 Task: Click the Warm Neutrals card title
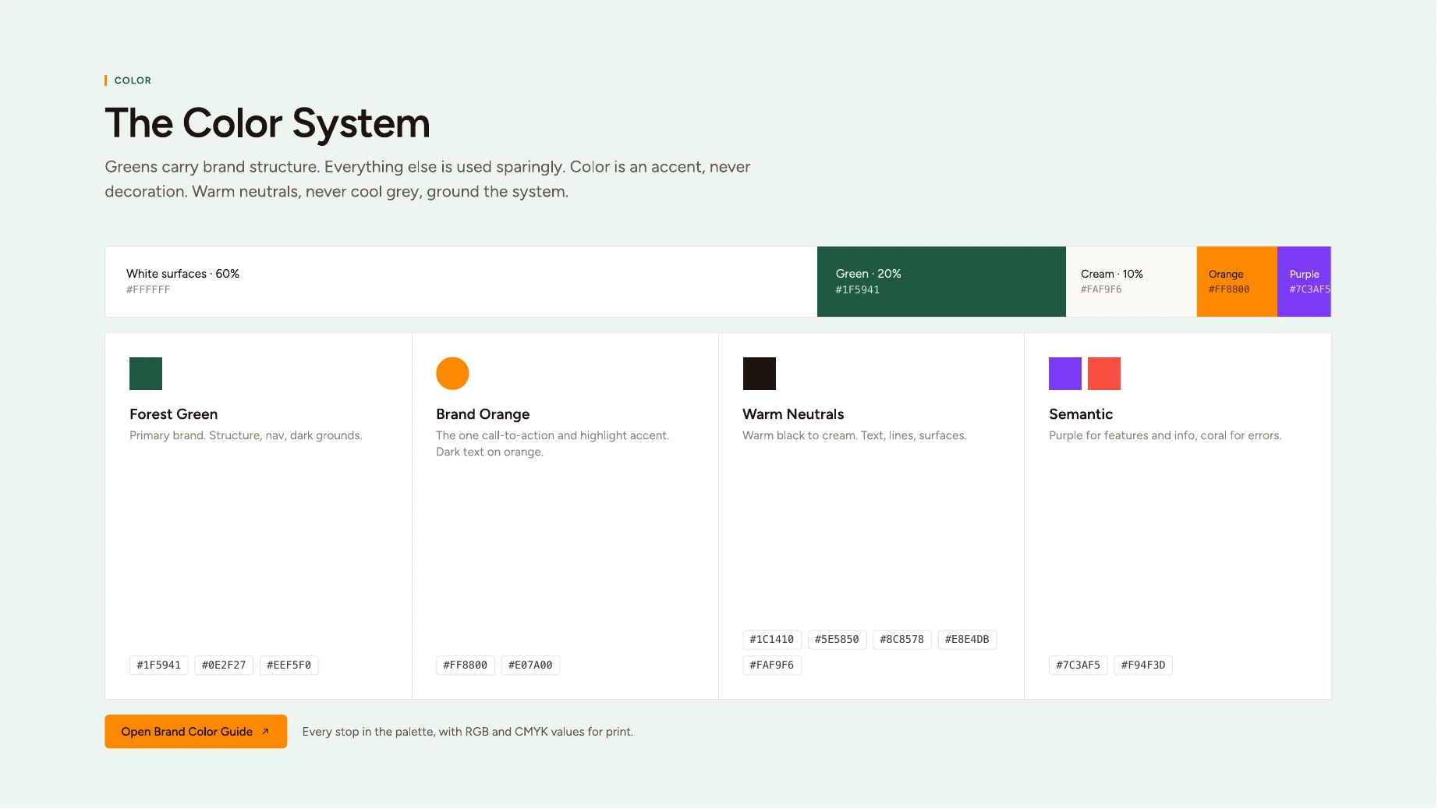[x=793, y=414]
